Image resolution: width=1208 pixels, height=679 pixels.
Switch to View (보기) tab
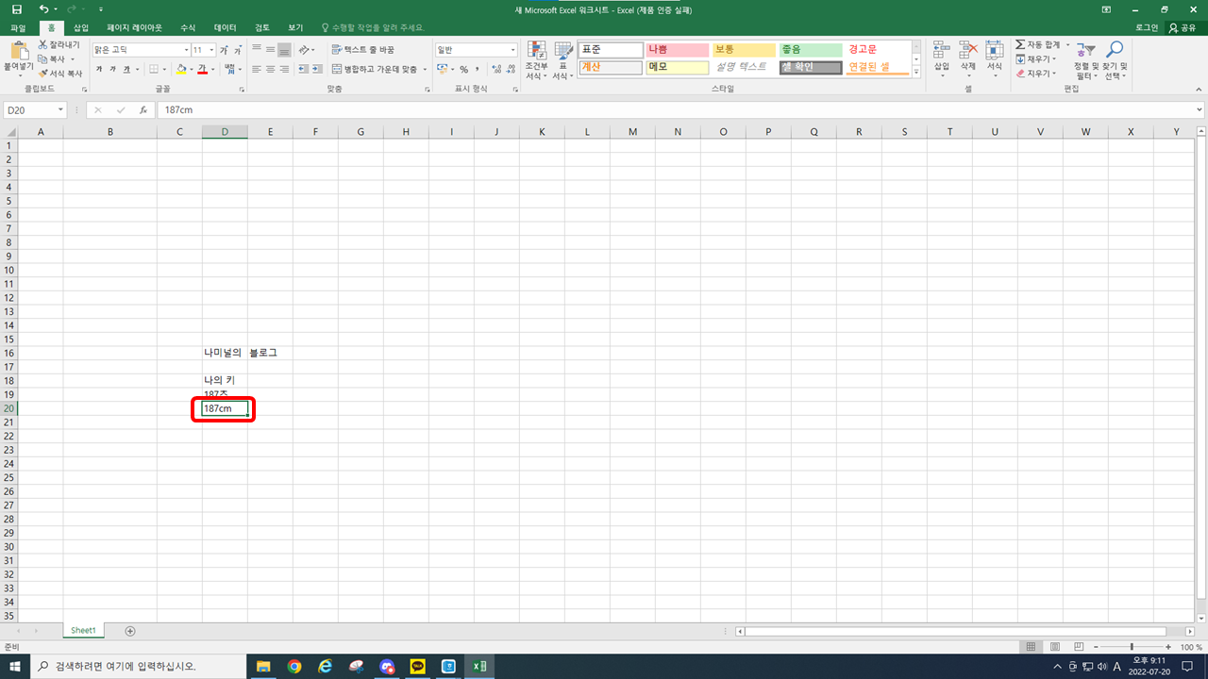[x=295, y=28]
